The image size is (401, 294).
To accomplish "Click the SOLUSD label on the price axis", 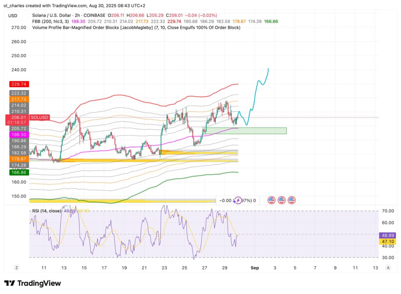I will [41, 117].
